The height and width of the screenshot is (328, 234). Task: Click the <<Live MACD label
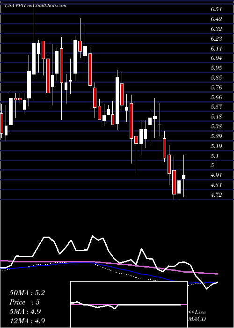197,316
